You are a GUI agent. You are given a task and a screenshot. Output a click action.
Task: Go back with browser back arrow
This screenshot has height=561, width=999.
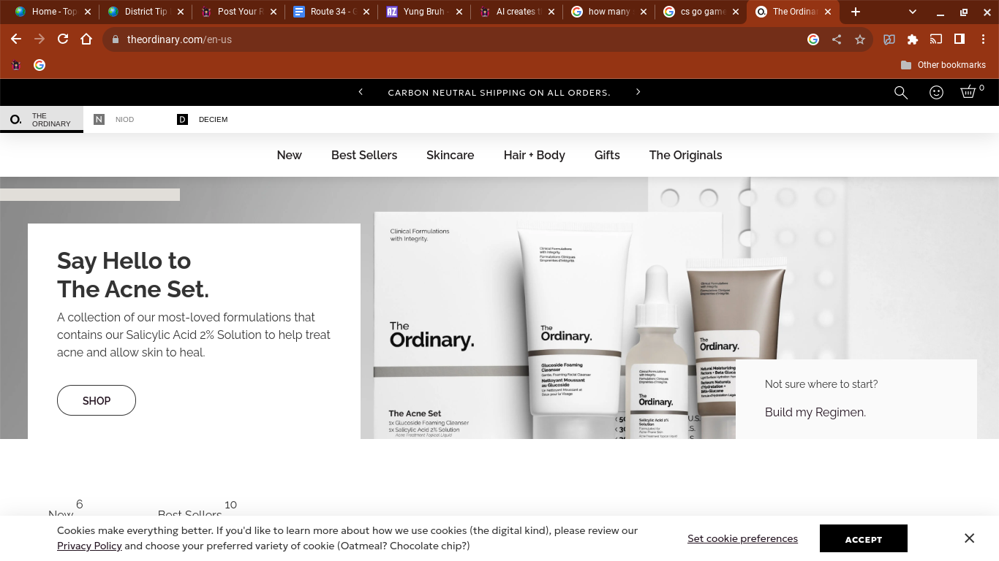[x=16, y=39]
